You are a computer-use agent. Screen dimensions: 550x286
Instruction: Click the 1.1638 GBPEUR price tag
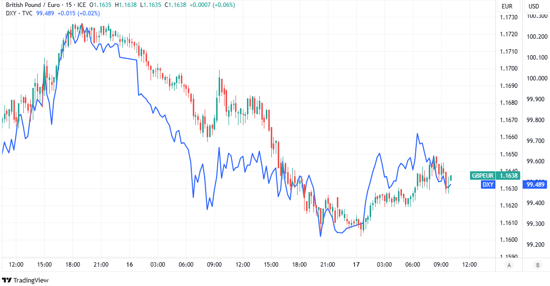[x=509, y=176]
